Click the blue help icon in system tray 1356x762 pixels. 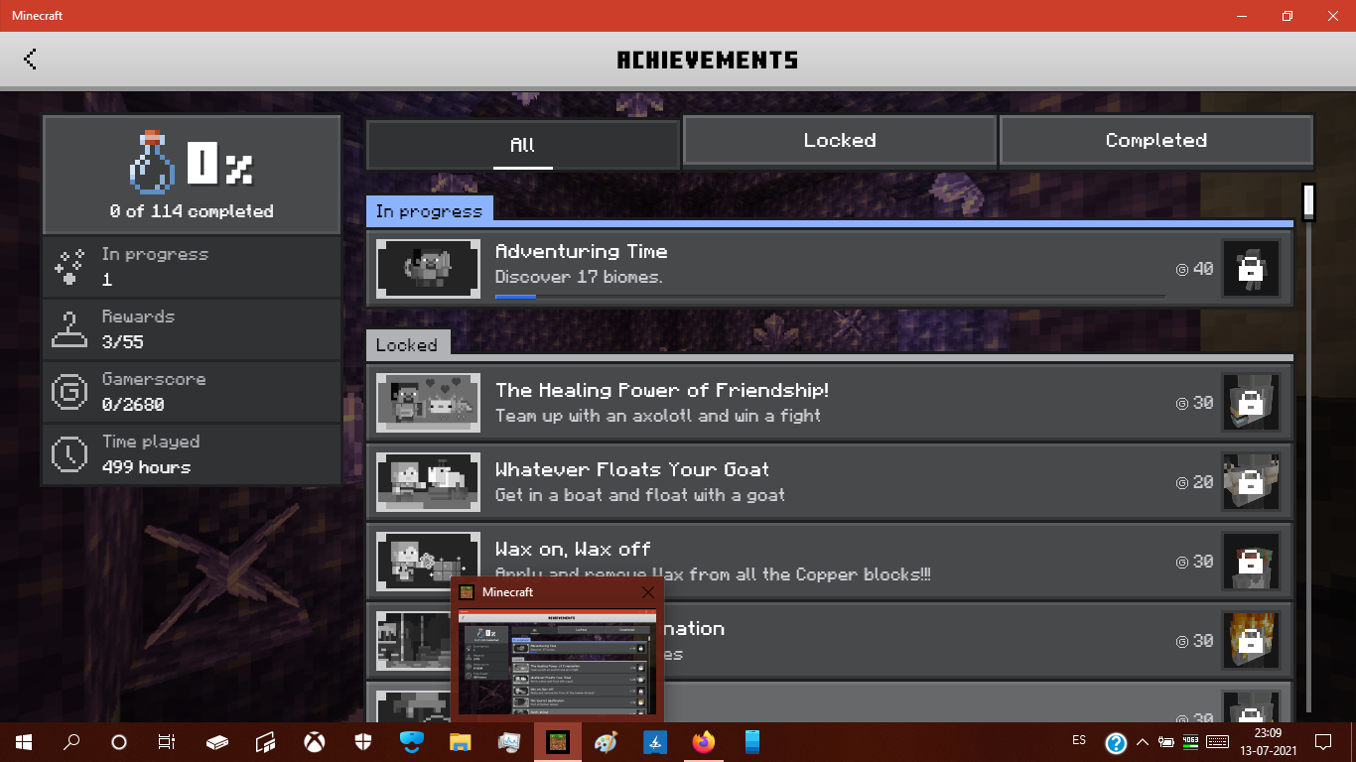click(x=1116, y=742)
